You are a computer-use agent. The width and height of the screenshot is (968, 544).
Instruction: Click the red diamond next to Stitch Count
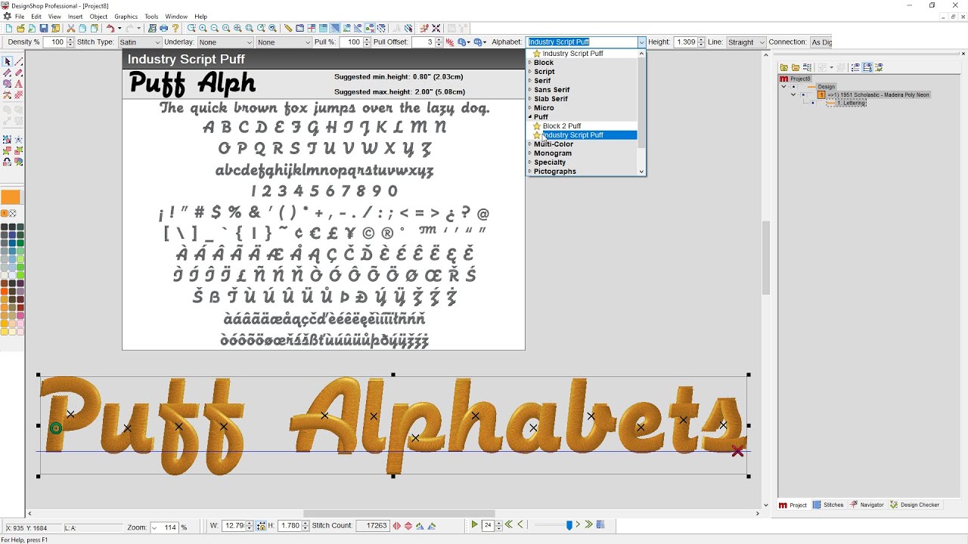pyautogui.click(x=408, y=526)
